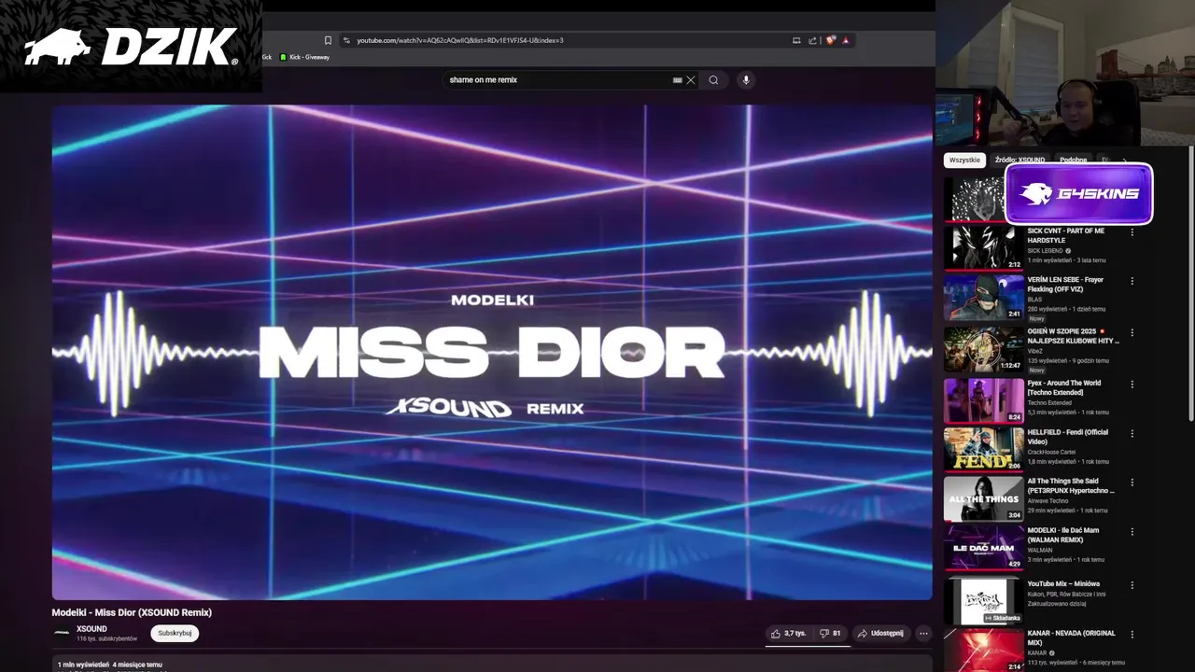Click the WALMAN channel name

click(x=1040, y=550)
